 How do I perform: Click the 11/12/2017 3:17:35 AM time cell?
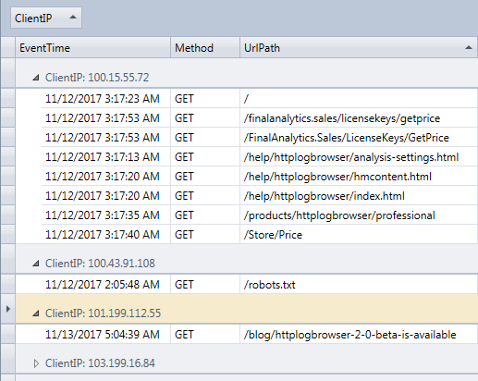click(105, 215)
